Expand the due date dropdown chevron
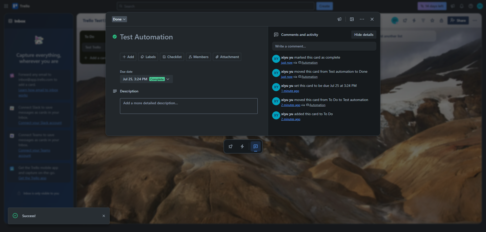This screenshot has width=486, height=232. (168, 79)
